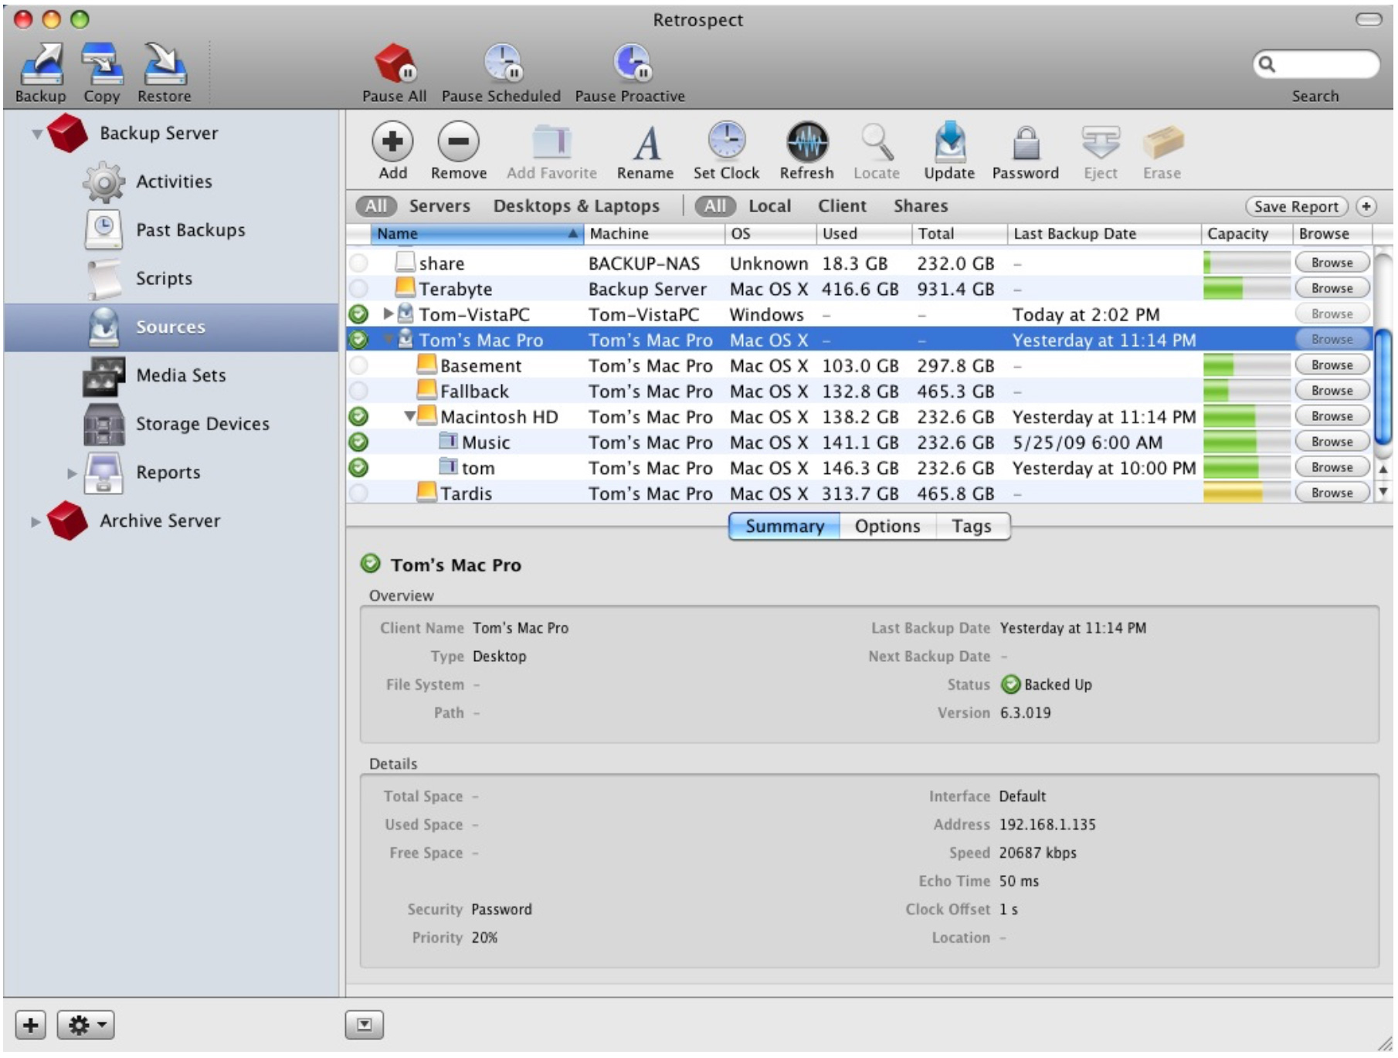This screenshot has width=1398, height=1058.
Task: Click Pause Proactive icon
Action: click(632, 63)
